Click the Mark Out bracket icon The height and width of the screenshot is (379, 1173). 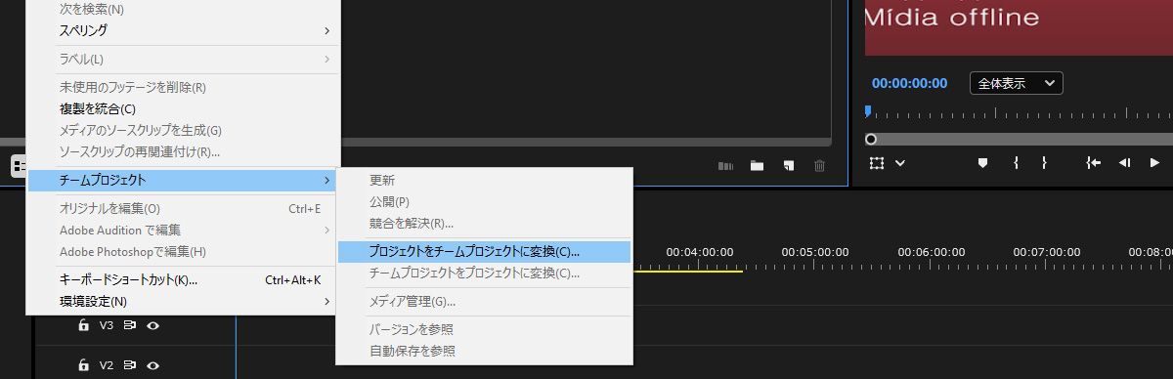point(1044,163)
